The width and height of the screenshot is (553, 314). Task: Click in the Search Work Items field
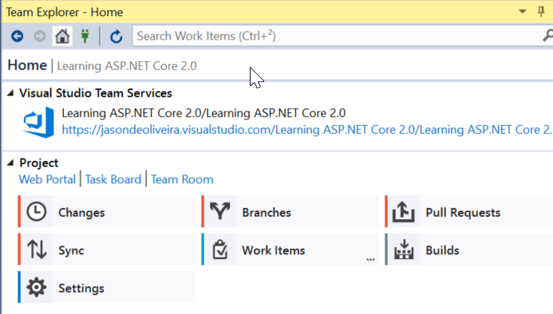point(337,36)
